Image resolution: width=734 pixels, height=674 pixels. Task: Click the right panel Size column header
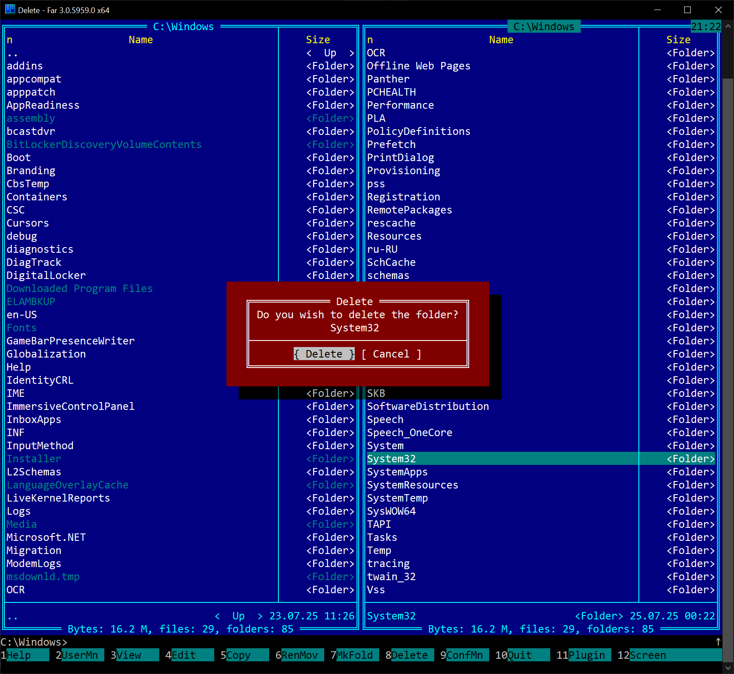coord(679,40)
